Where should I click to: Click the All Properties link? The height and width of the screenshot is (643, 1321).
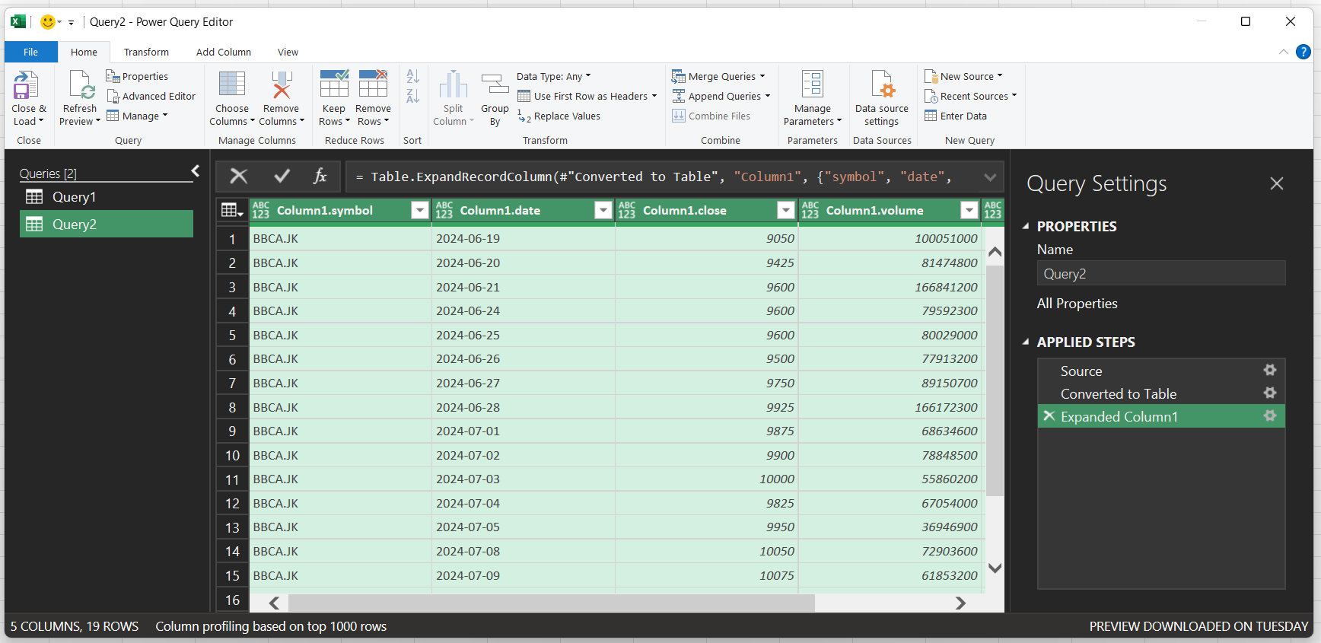click(1077, 304)
